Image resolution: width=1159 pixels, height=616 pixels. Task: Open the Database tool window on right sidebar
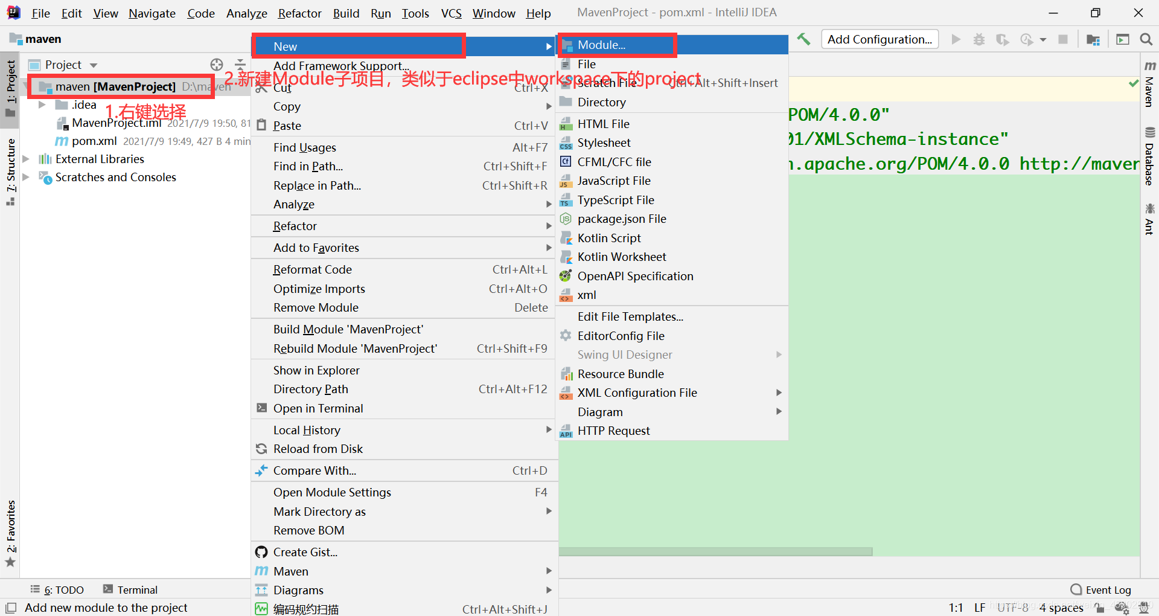(1149, 156)
